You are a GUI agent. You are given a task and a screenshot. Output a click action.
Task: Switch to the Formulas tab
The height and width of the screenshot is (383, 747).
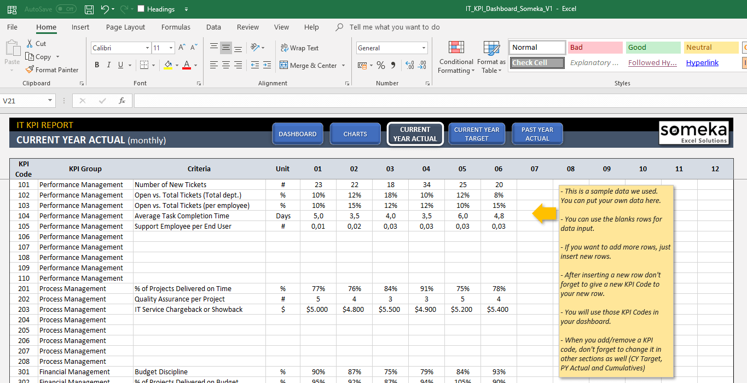[176, 27]
